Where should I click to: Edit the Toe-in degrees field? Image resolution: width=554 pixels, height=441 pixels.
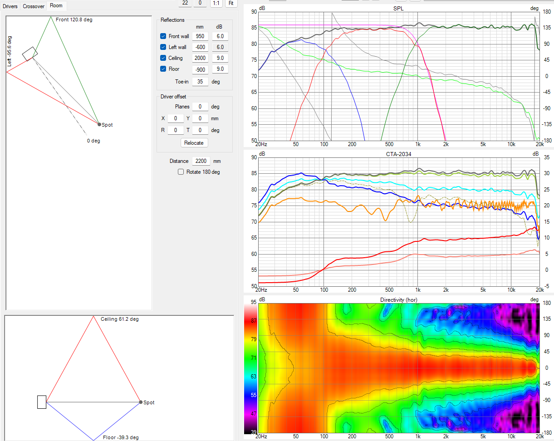tap(200, 82)
